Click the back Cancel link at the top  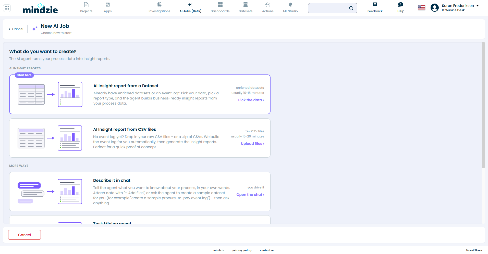(16, 29)
